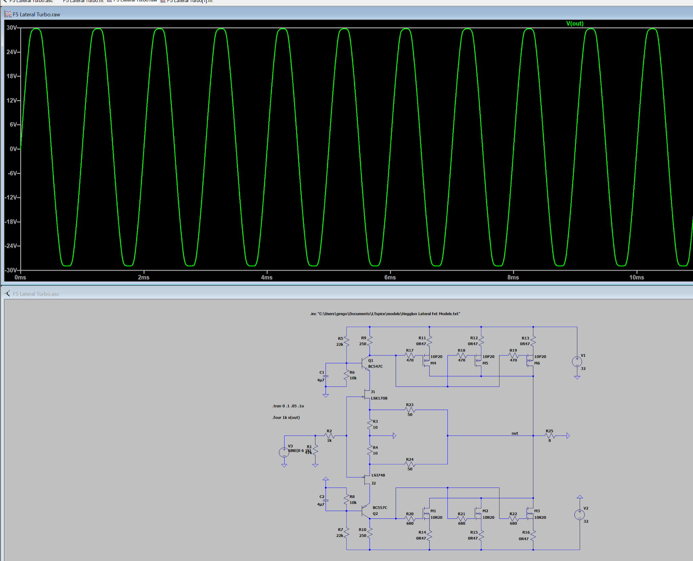The width and height of the screenshot is (693, 561).
Task: Click the V1 value 32 text
Action: pyautogui.click(x=583, y=369)
